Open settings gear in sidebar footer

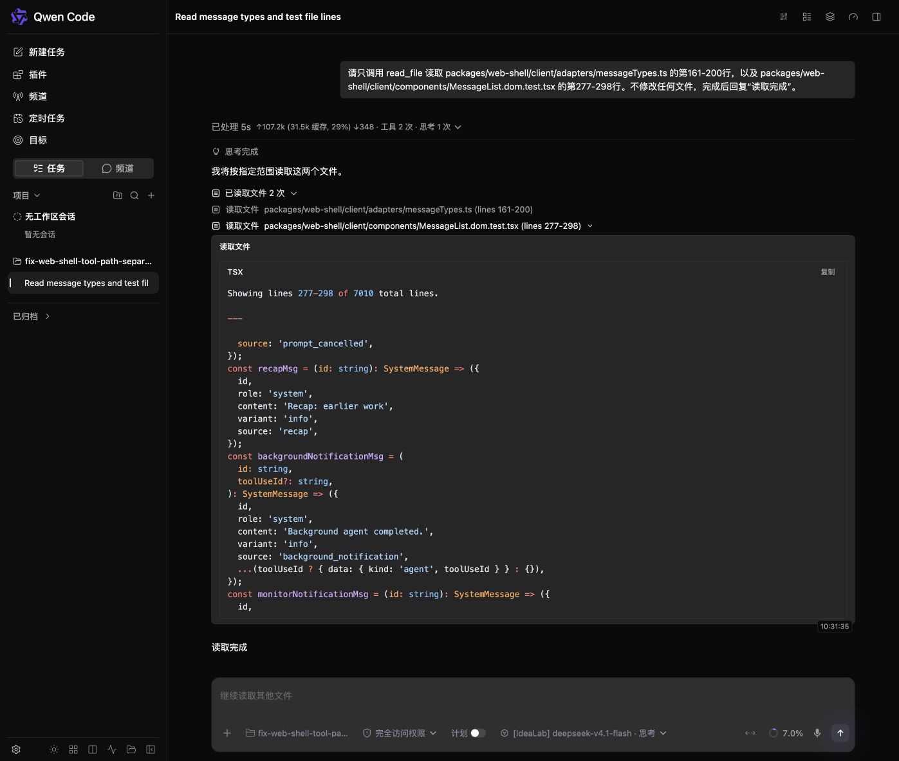click(x=17, y=749)
